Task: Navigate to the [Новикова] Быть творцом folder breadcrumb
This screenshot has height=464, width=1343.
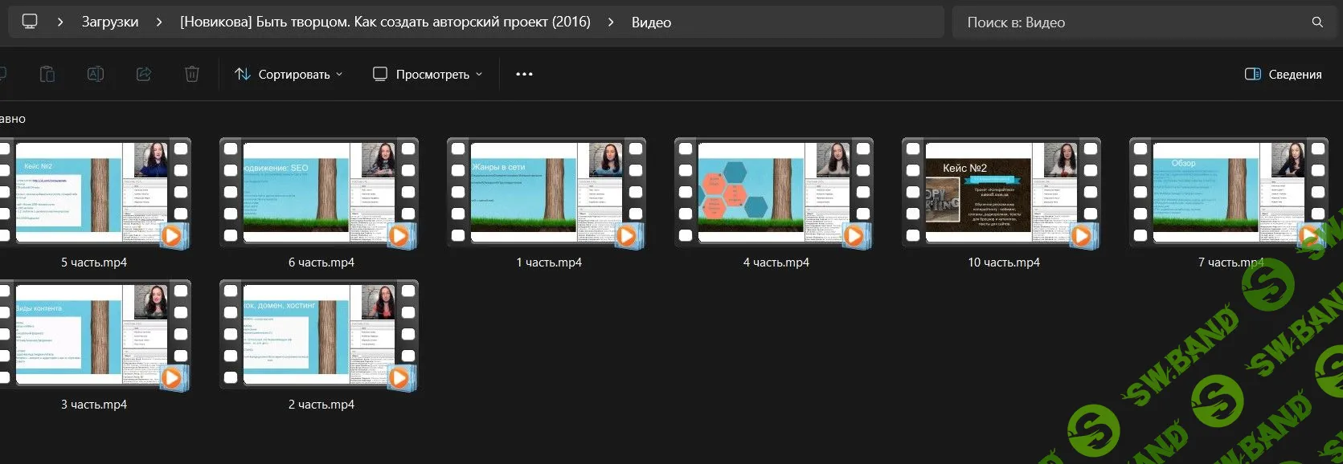Action: click(x=385, y=22)
